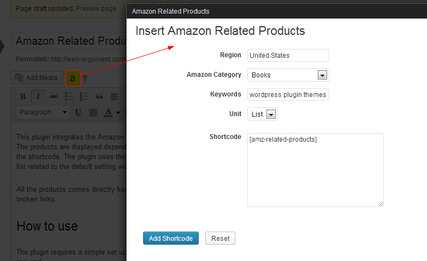Click the 'Shortcode' label

[x=225, y=136]
